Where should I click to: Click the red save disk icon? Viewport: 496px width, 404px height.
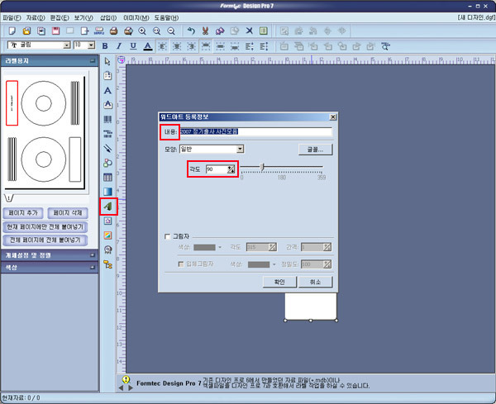coord(55,31)
